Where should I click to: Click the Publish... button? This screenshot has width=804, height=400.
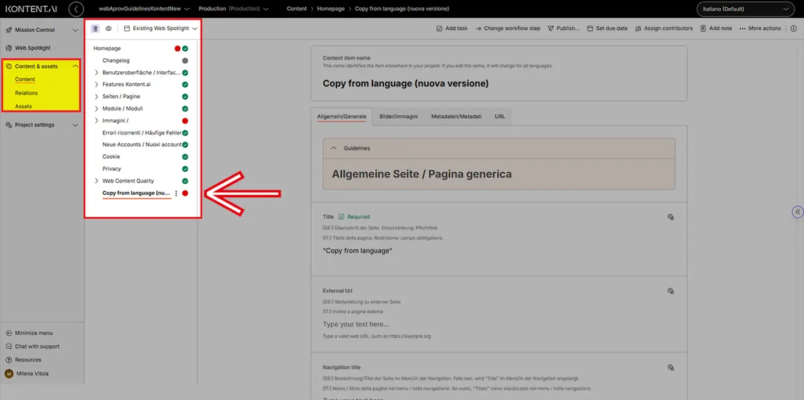pos(563,28)
